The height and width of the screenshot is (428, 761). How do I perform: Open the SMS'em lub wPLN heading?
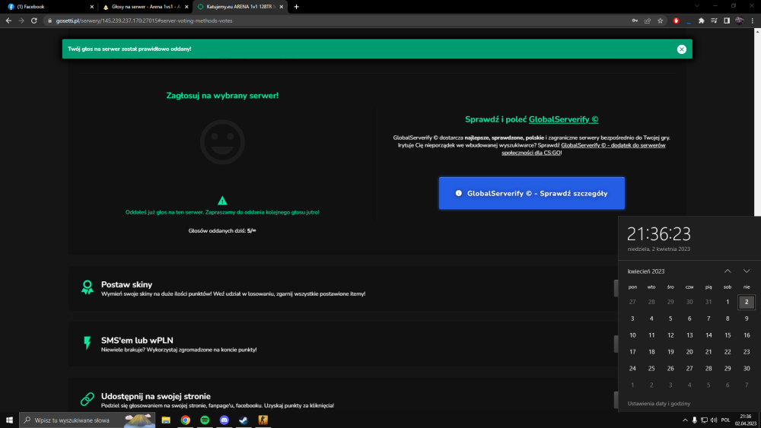137,341
